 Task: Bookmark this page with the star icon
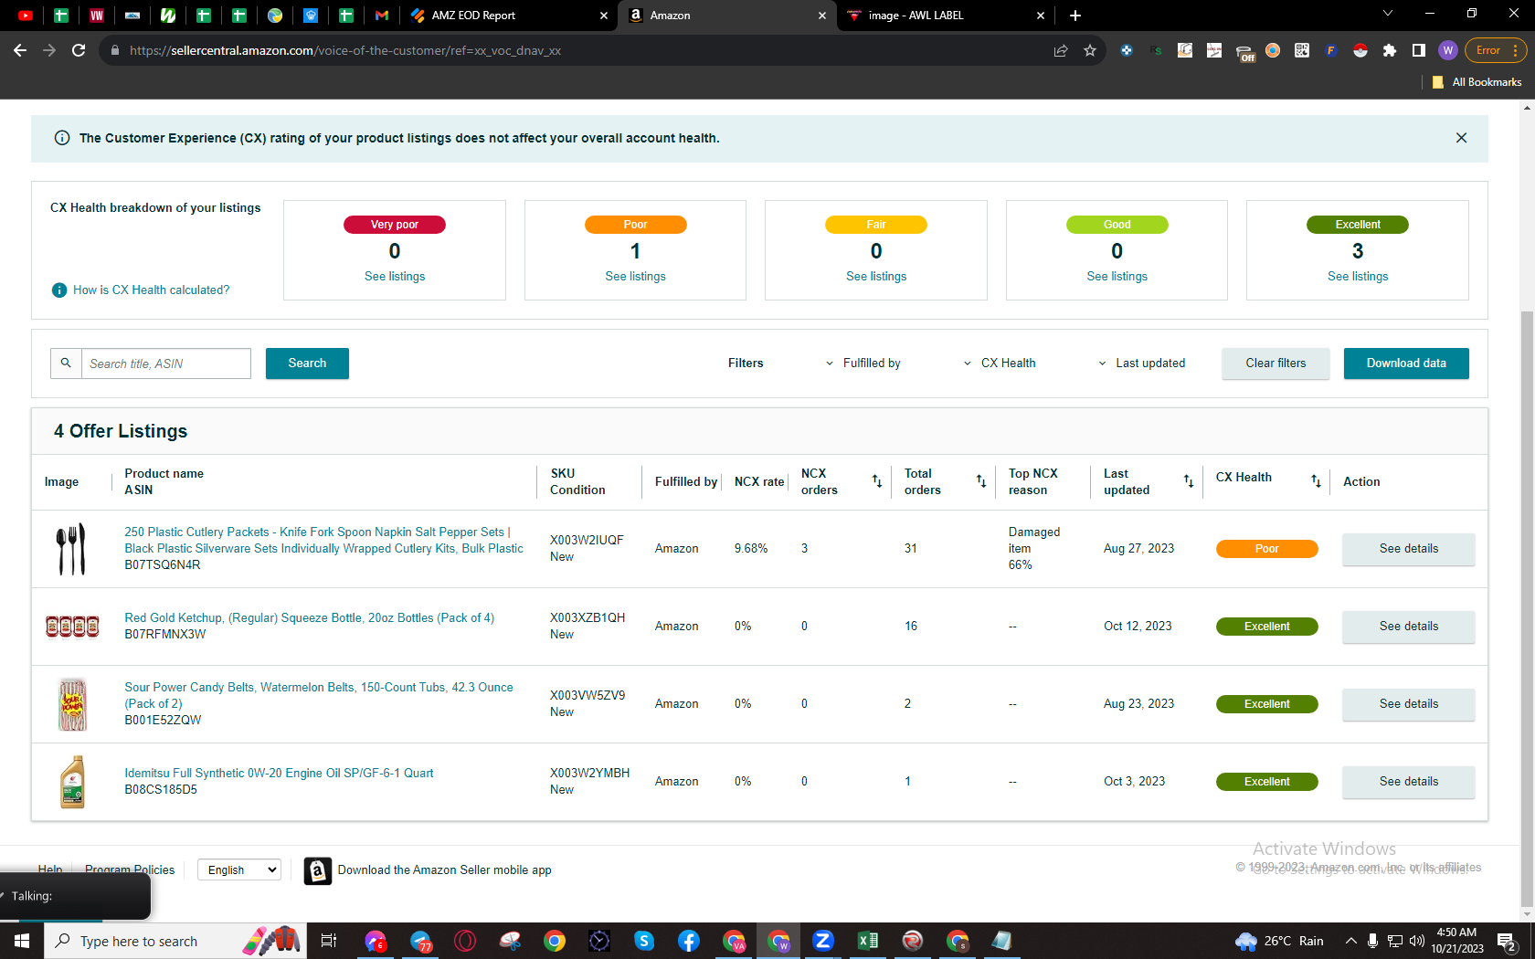[1090, 50]
